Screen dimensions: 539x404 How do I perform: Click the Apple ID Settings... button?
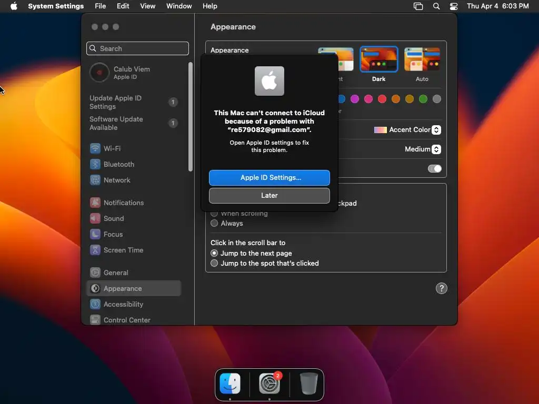point(269,178)
